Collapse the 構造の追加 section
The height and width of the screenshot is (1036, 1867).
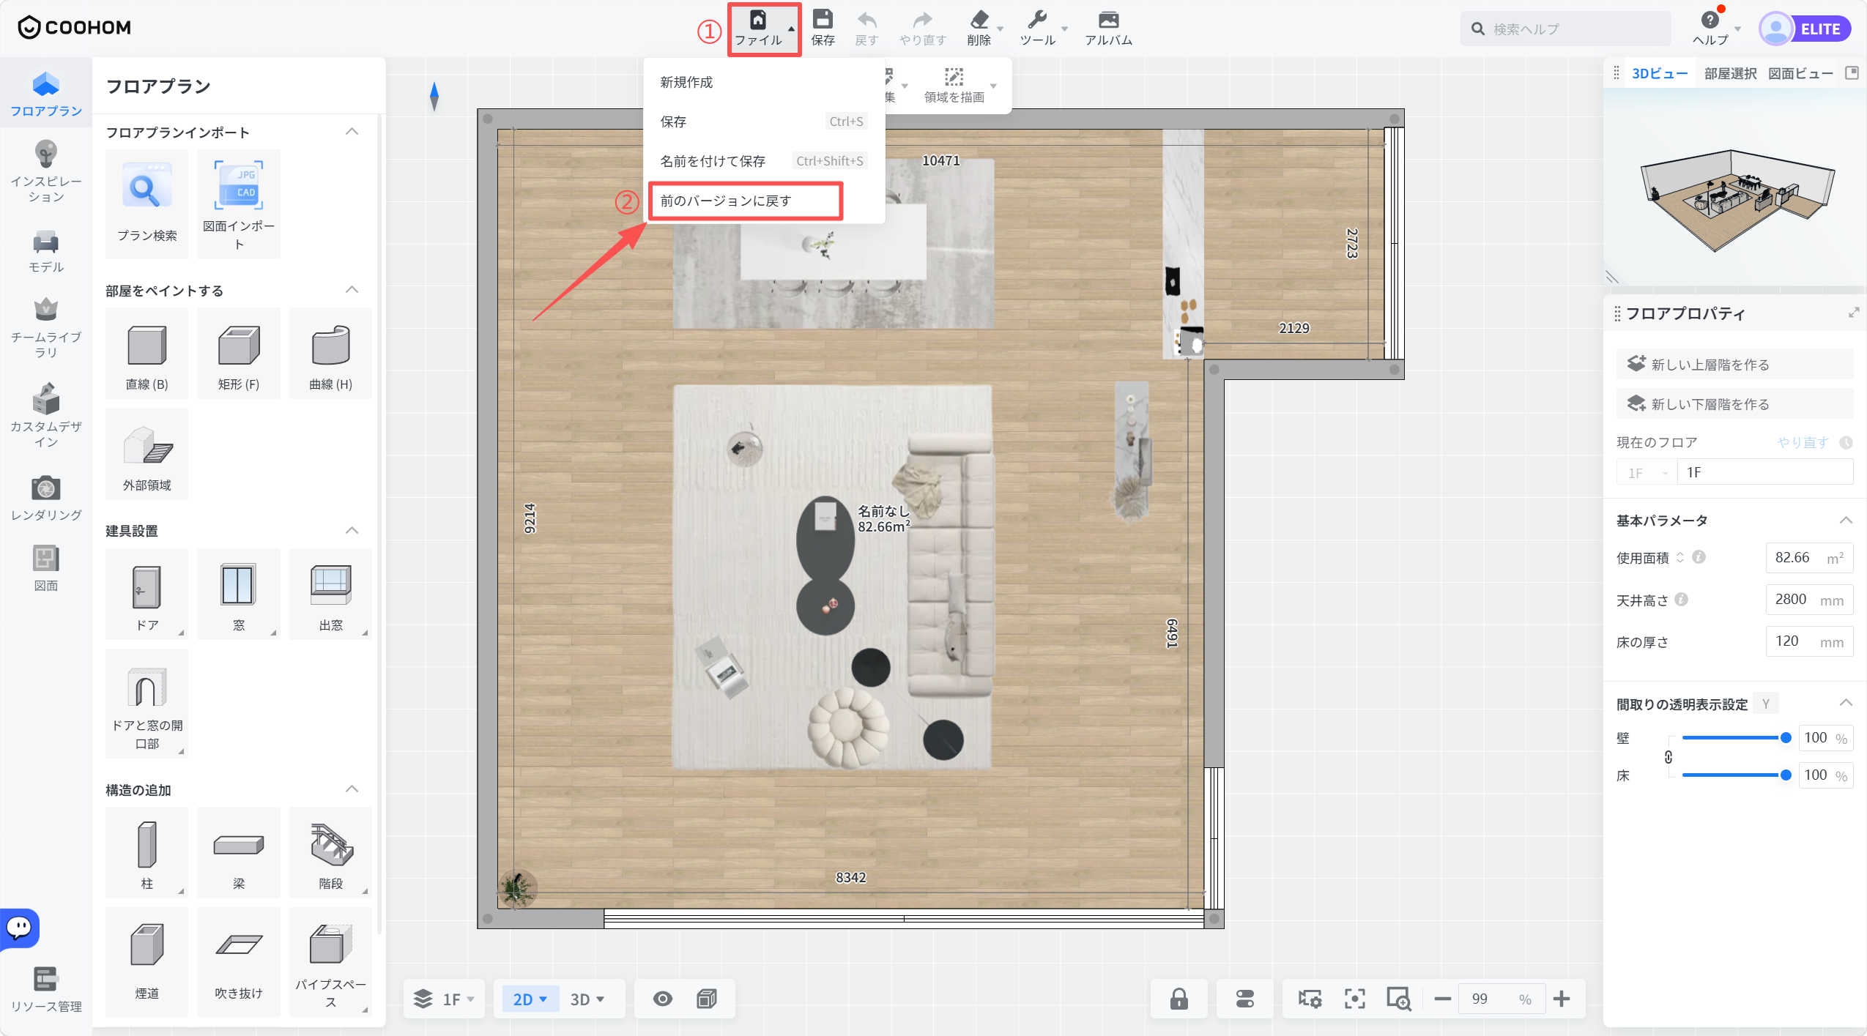click(352, 789)
